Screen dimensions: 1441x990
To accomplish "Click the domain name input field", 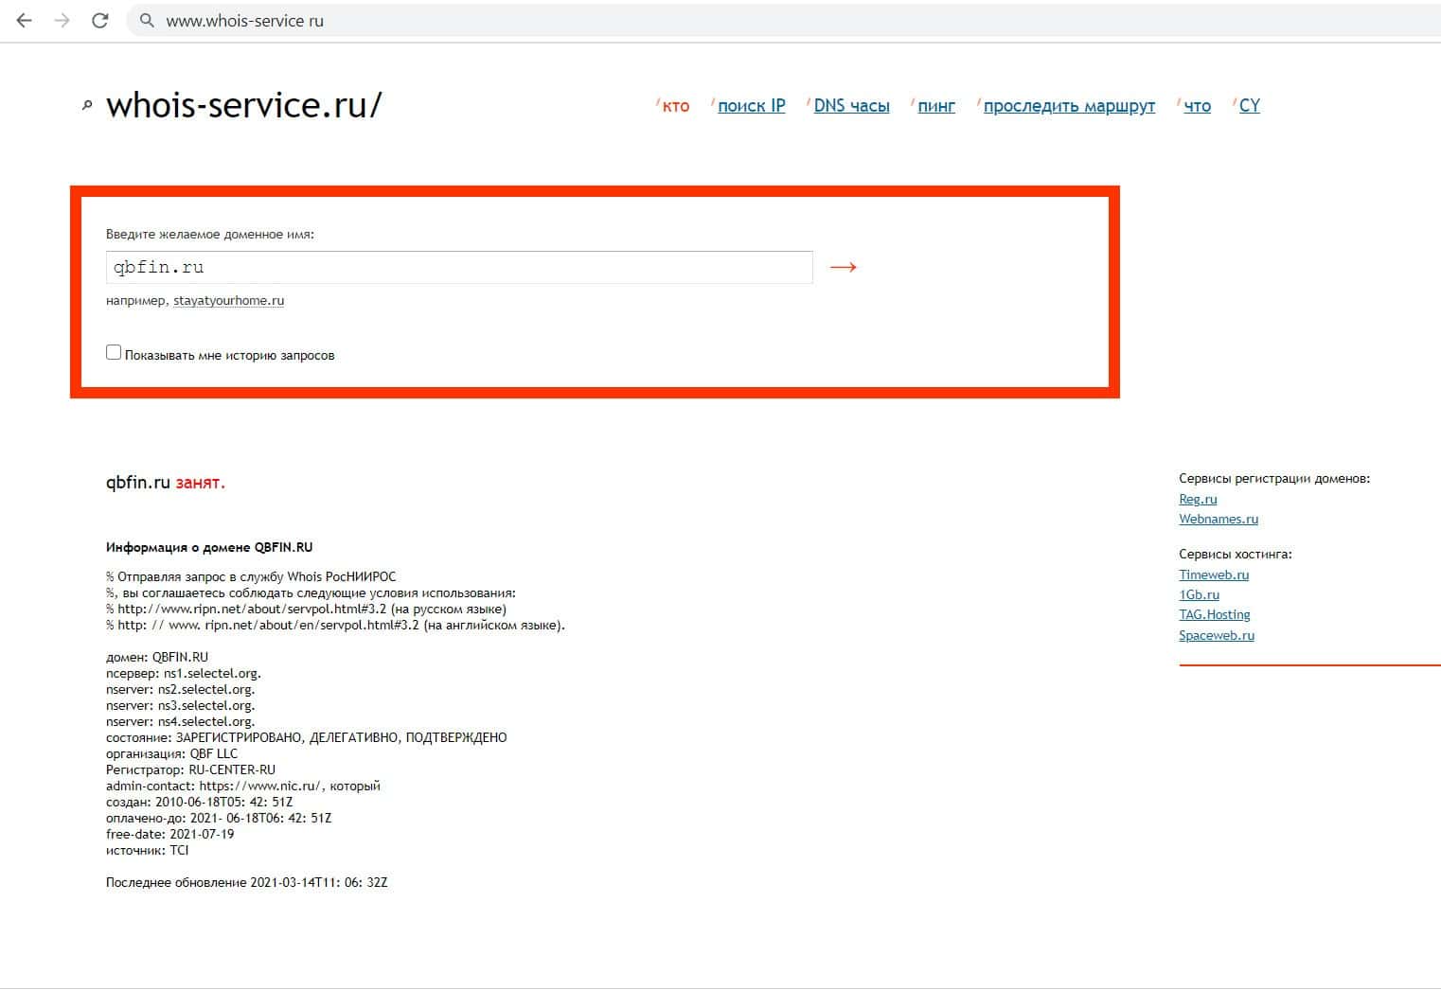I will 459,268.
